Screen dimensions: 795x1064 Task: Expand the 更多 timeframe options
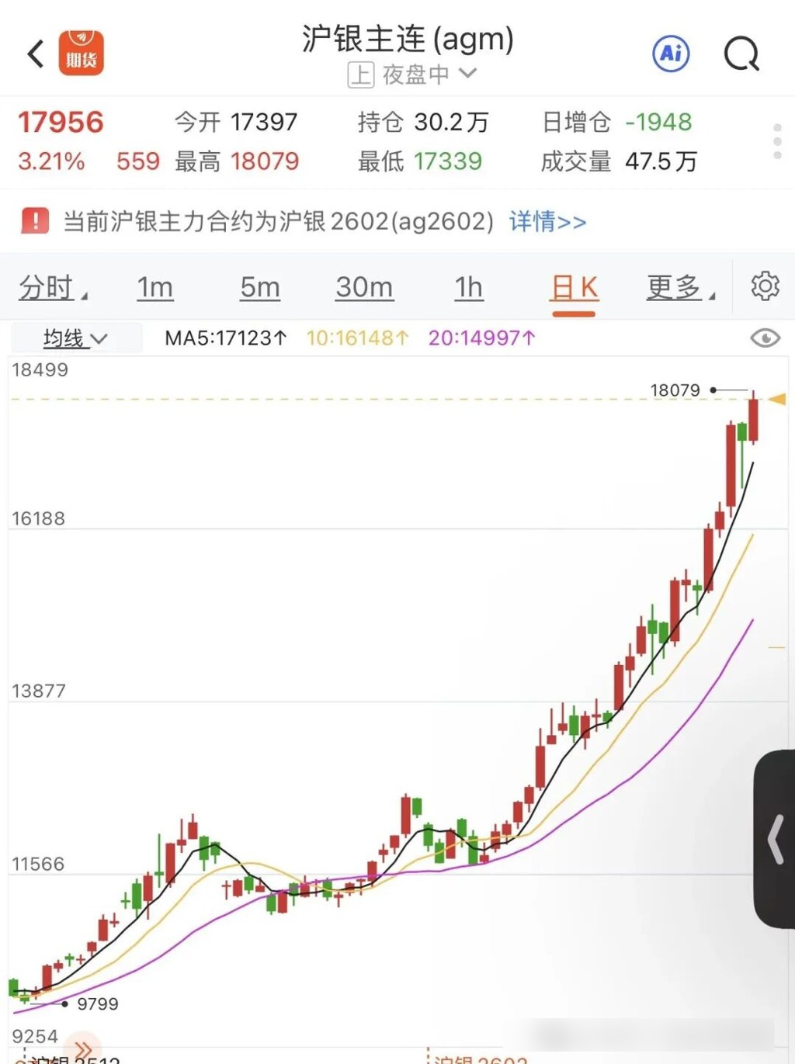(x=680, y=288)
